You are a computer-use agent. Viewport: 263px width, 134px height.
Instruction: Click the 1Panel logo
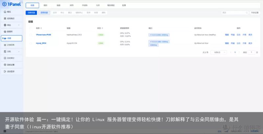click(12, 4)
